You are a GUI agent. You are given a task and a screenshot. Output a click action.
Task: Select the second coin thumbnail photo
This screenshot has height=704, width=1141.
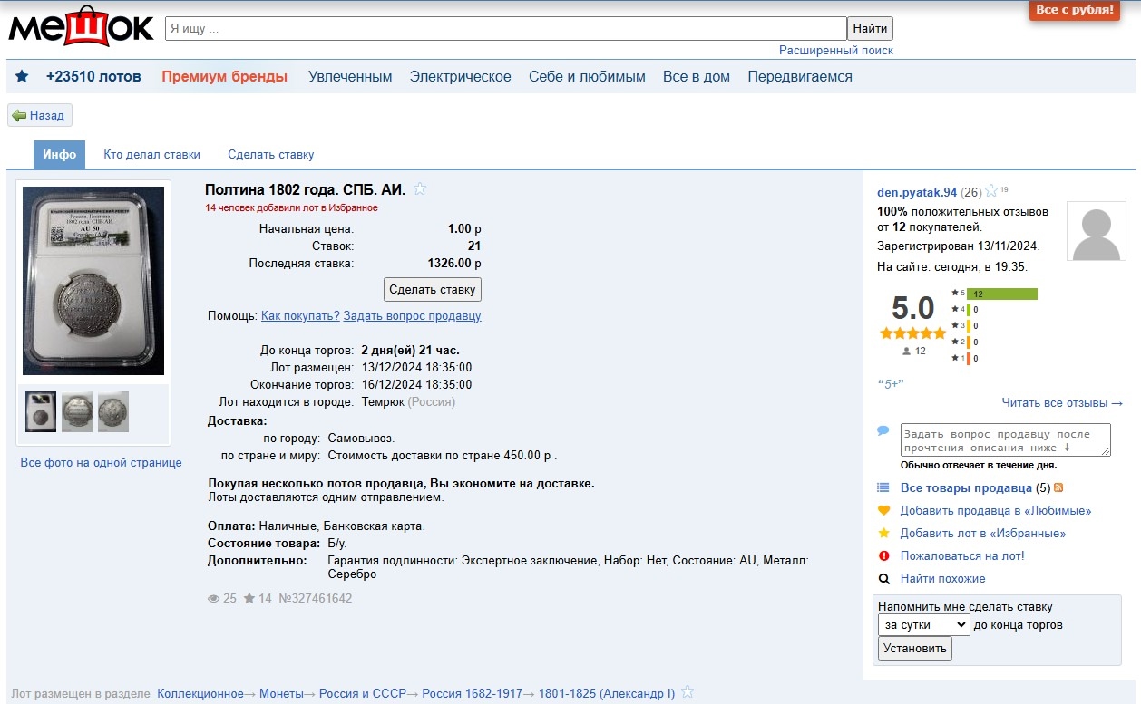77,412
